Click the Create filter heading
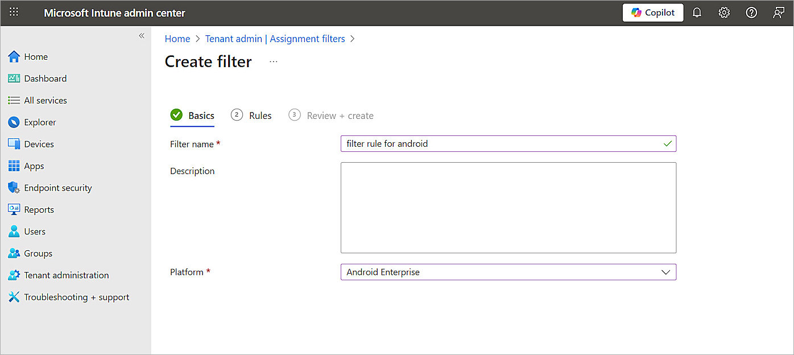Viewport: 794px width, 355px height. [208, 61]
